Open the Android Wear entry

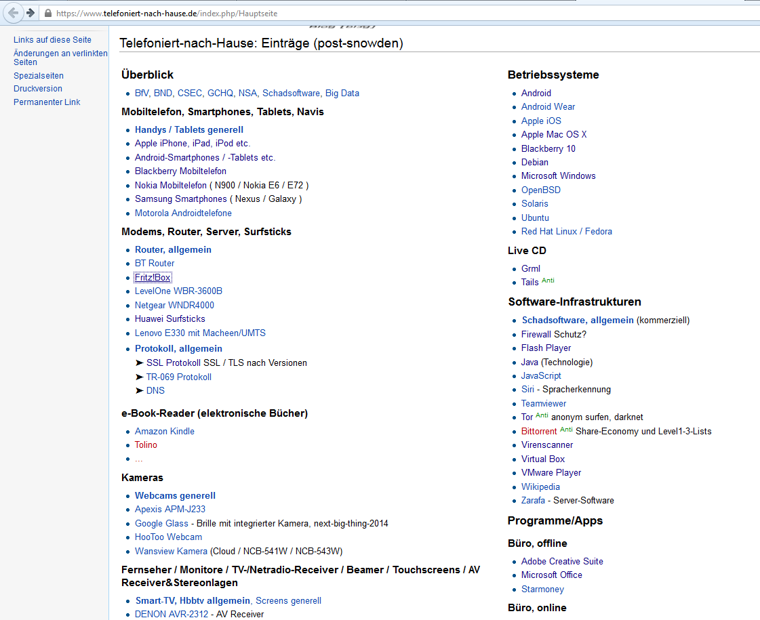[x=548, y=106]
